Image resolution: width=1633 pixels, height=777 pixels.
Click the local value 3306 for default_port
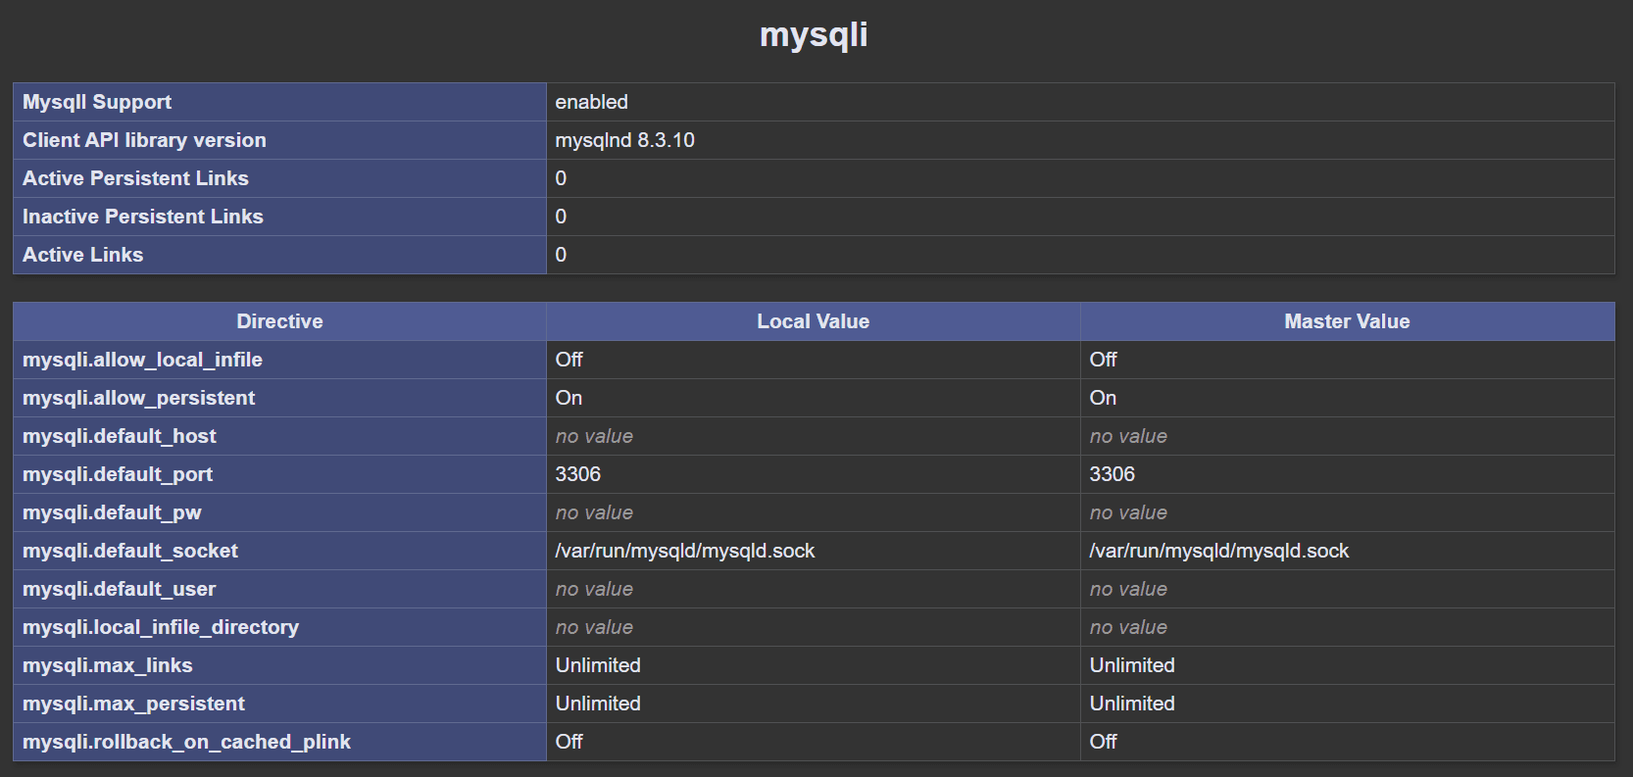click(x=578, y=474)
